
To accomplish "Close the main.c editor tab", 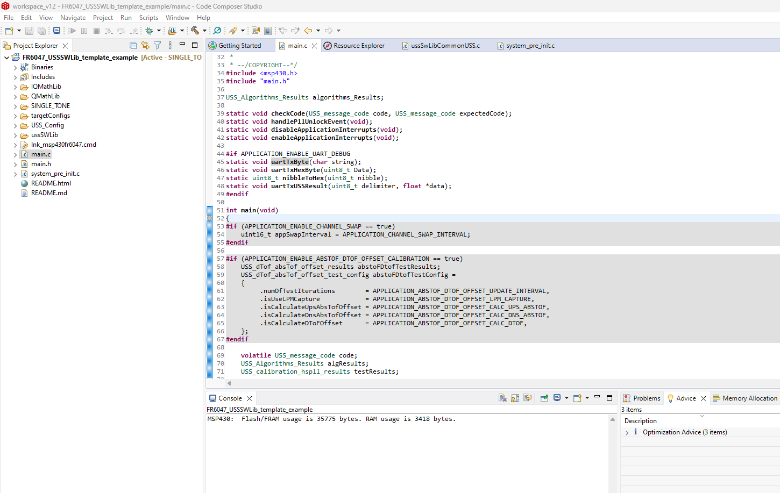I will pyautogui.click(x=315, y=46).
